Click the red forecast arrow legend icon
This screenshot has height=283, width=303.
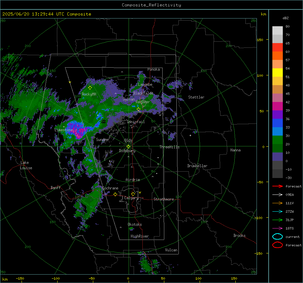coord(277,186)
